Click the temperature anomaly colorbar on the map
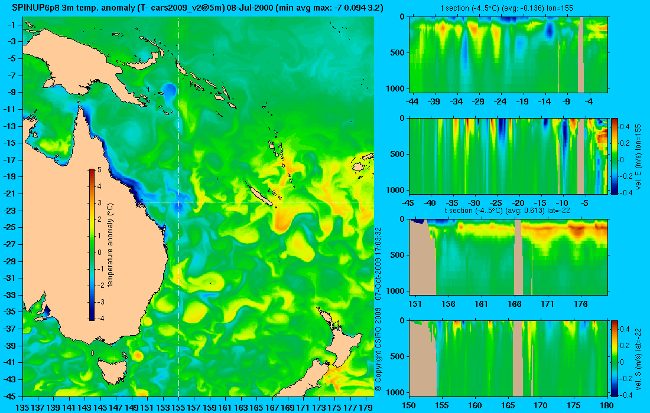 click(92, 245)
